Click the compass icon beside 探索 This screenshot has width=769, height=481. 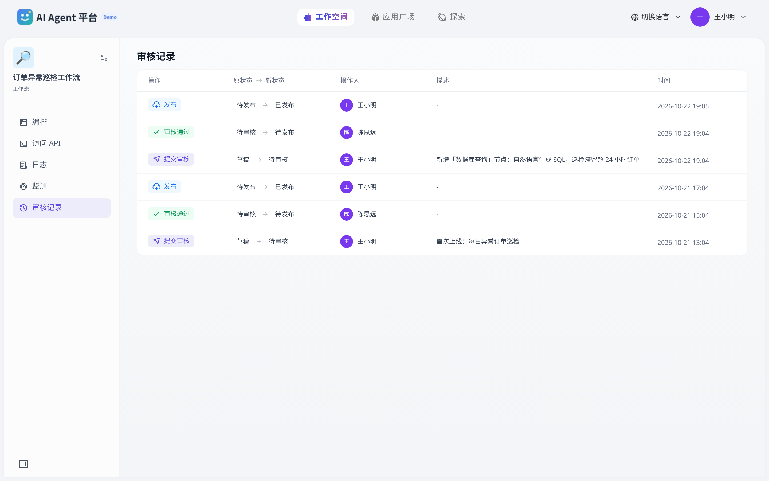[442, 17]
